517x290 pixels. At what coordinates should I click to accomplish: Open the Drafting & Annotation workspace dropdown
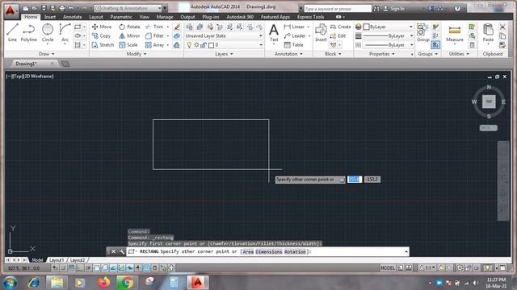click(x=128, y=8)
